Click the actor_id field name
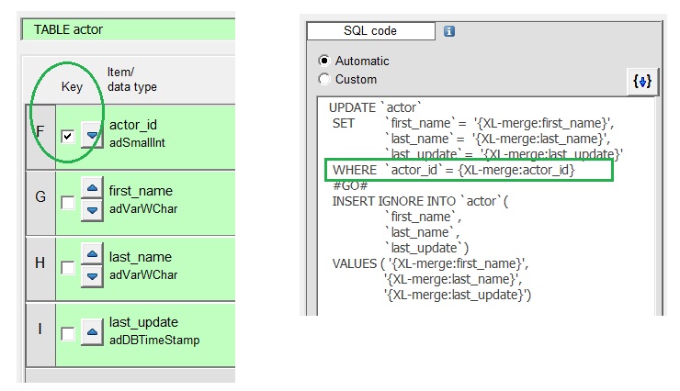This screenshot has height=391, width=680. (x=133, y=125)
